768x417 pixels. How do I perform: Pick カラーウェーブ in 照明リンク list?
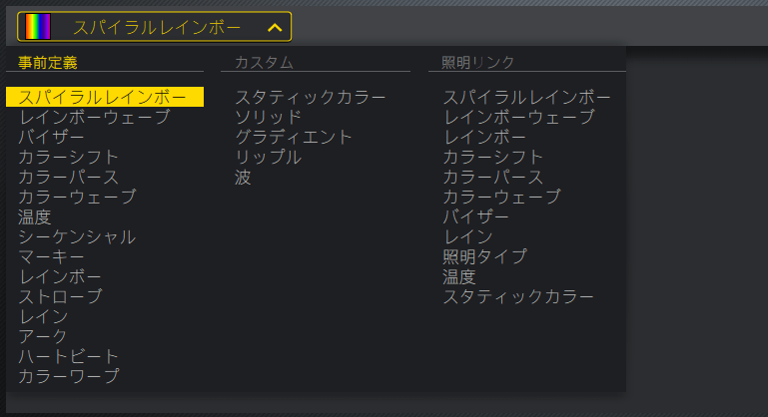point(502,197)
